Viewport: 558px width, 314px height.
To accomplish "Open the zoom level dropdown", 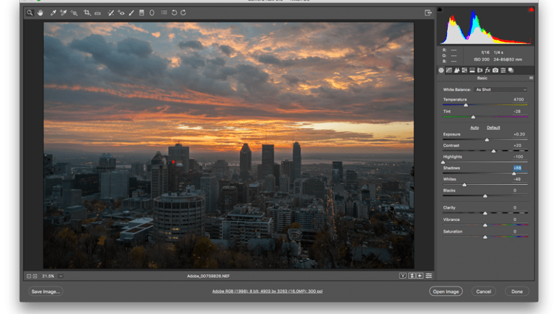I will click(61, 276).
